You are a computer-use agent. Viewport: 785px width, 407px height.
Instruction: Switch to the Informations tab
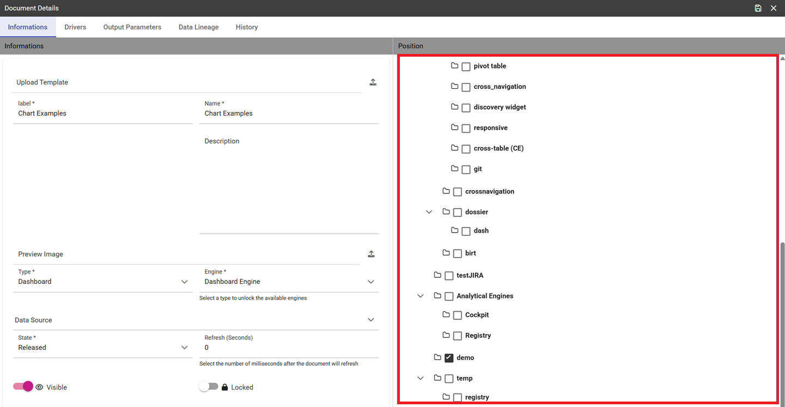[28, 27]
